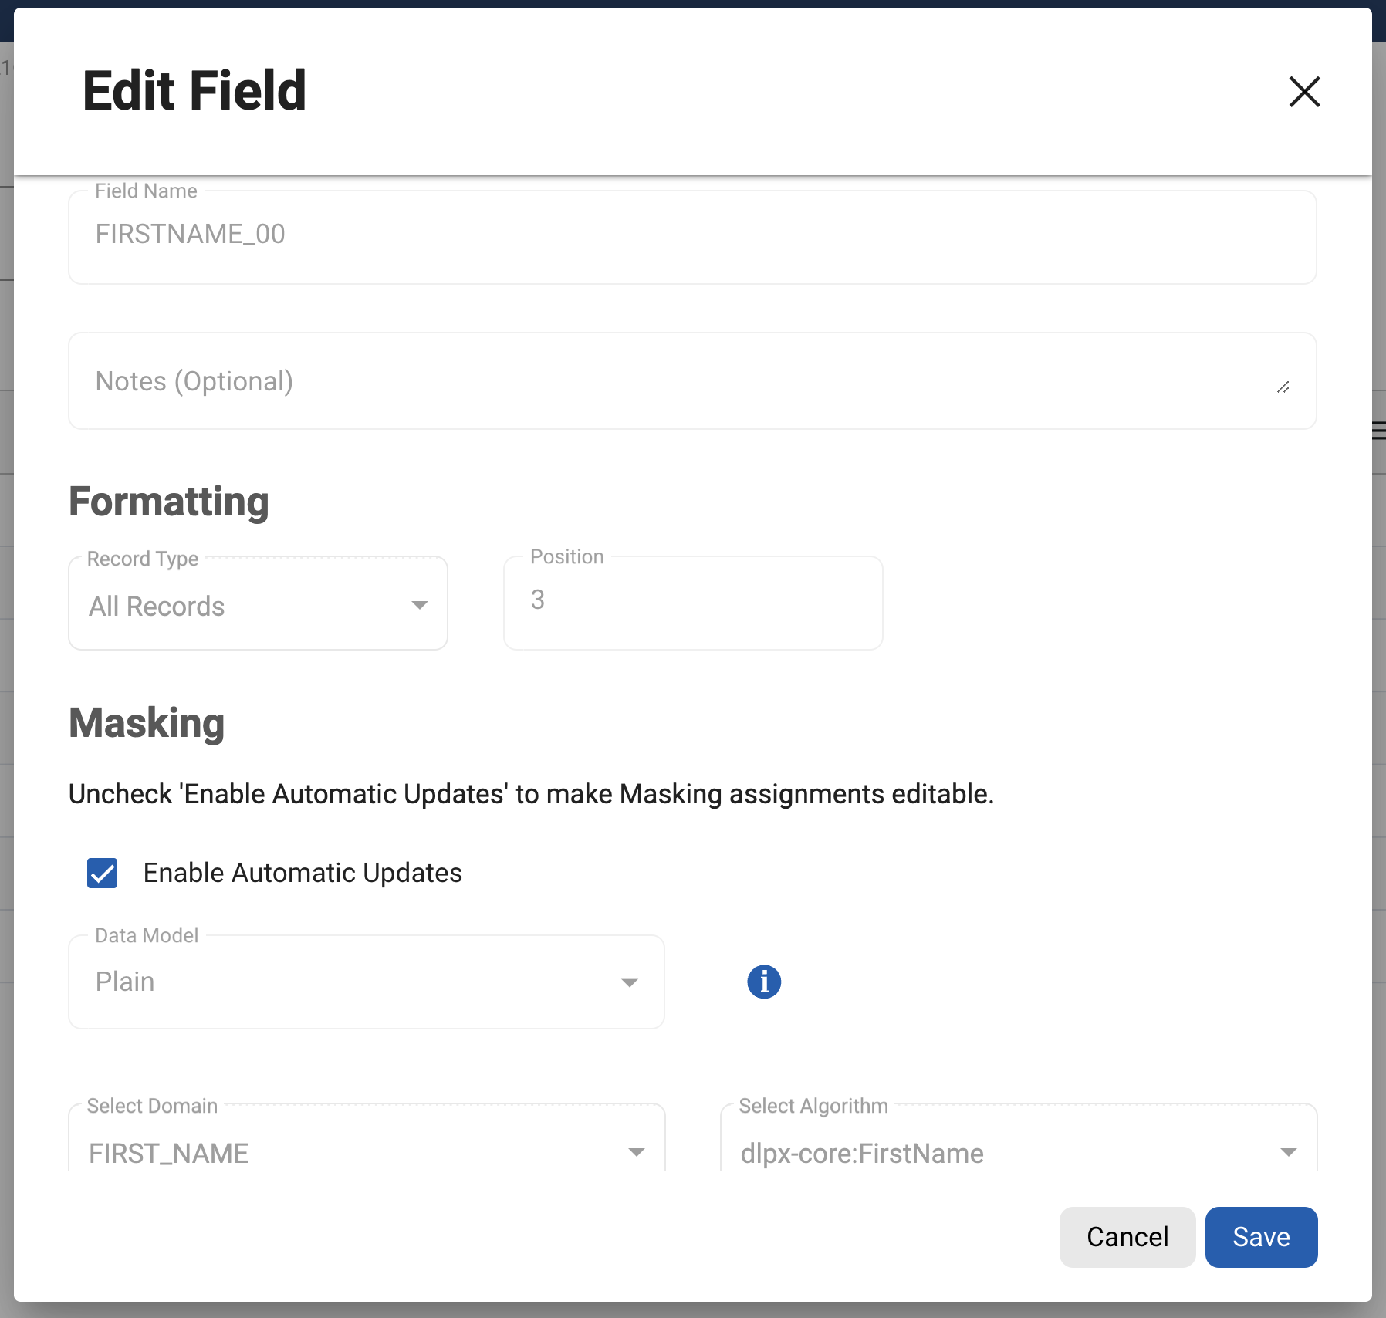Click the FIRST_NAME domain value
The height and width of the screenshot is (1318, 1386).
coord(167,1153)
